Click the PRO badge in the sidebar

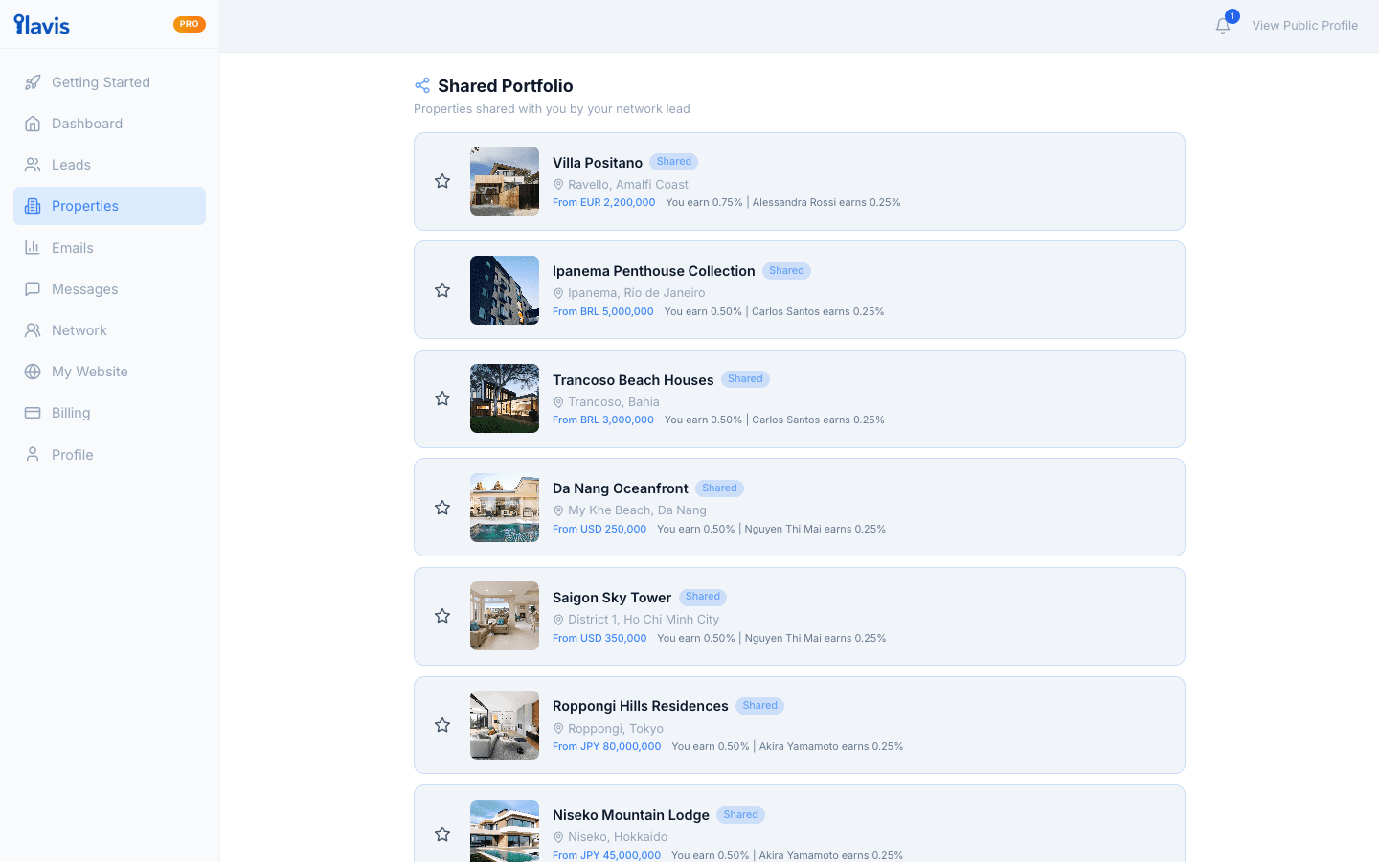point(189,24)
